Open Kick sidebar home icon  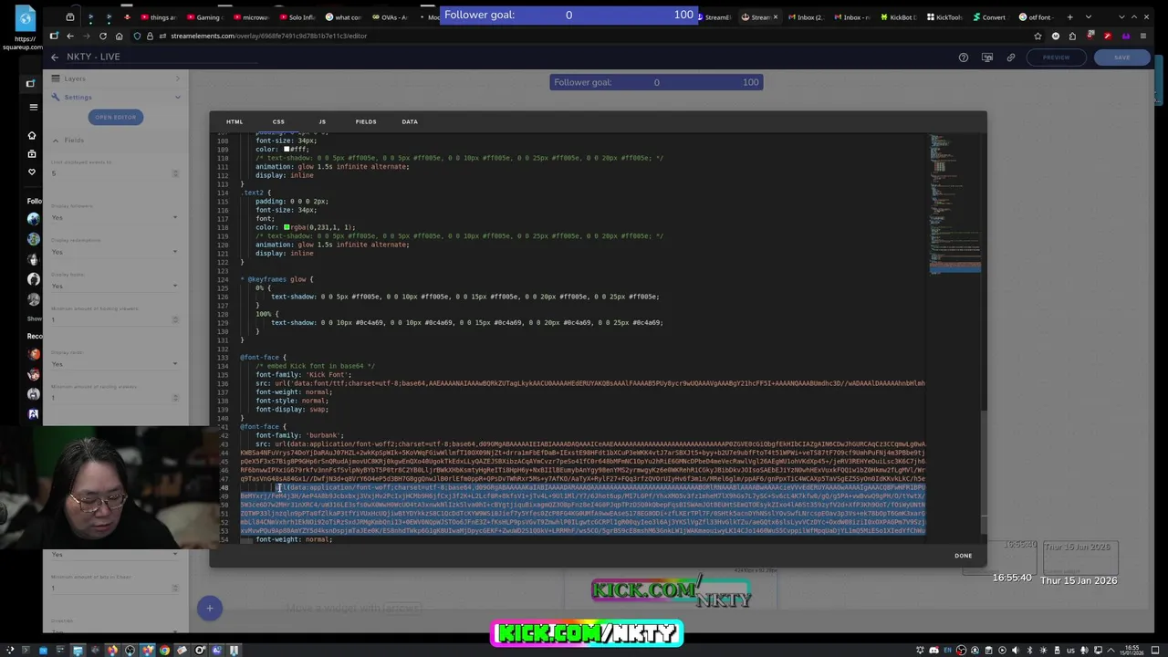pos(33,135)
